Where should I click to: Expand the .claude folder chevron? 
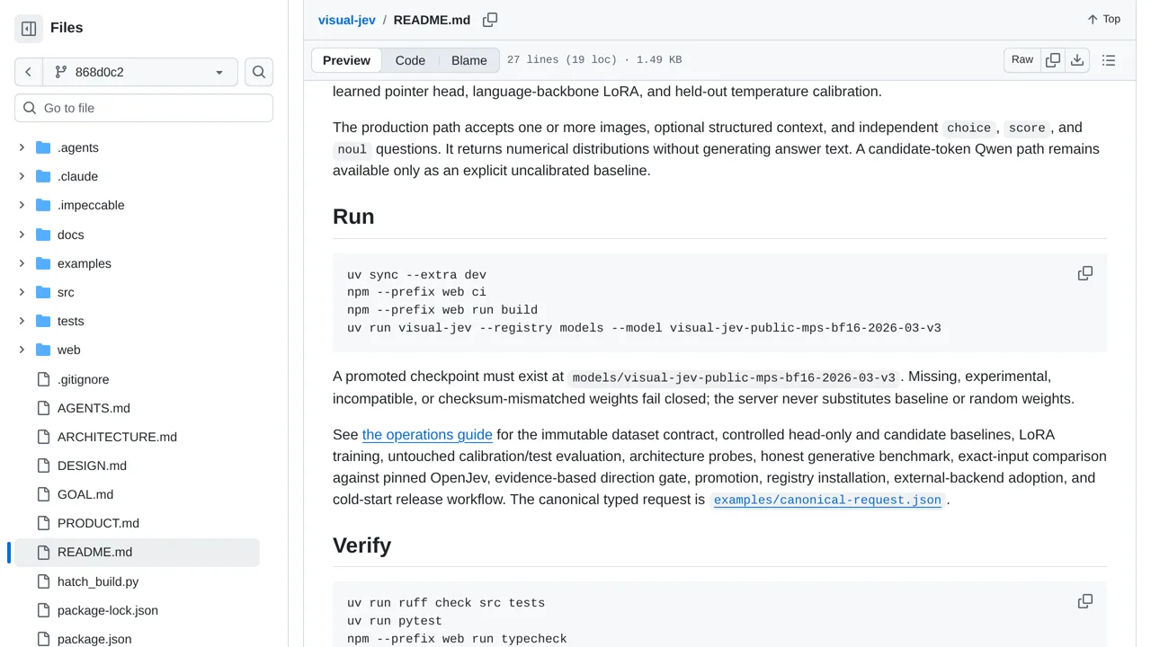pyautogui.click(x=22, y=176)
